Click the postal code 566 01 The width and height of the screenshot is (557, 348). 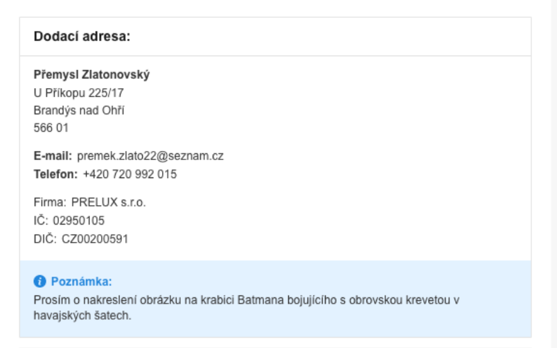[46, 127]
